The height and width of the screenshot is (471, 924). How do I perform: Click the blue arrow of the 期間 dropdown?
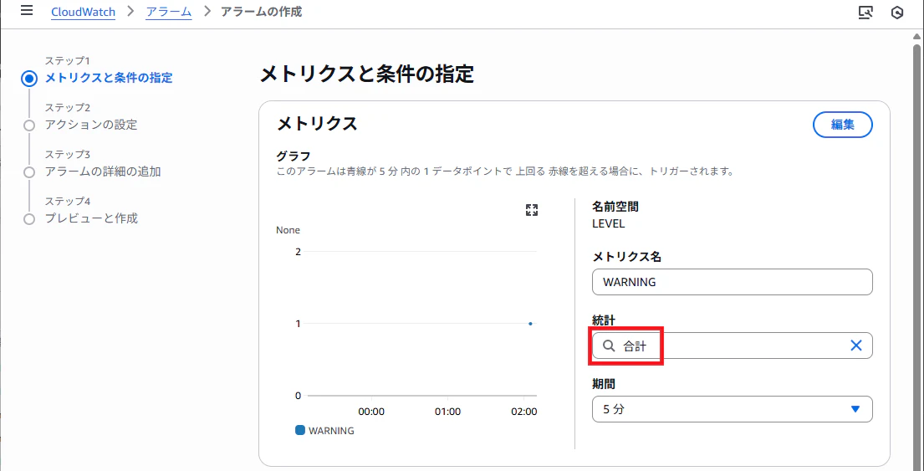click(x=855, y=410)
